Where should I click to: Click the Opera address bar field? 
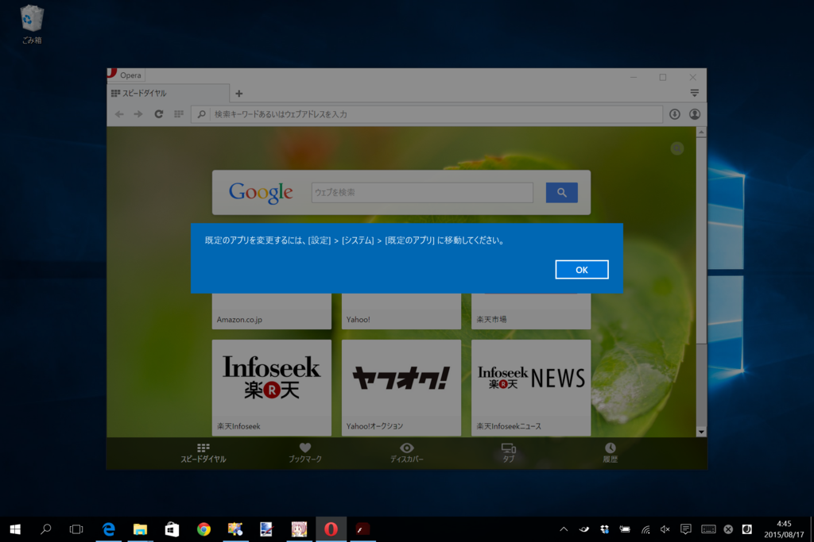(427, 114)
